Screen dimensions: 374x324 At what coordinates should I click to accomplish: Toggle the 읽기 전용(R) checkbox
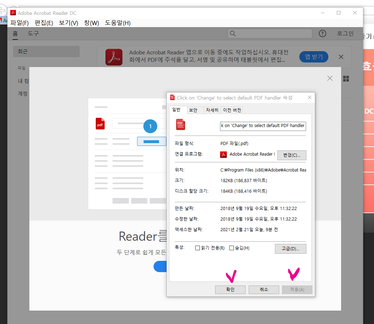pyautogui.click(x=197, y=248)
